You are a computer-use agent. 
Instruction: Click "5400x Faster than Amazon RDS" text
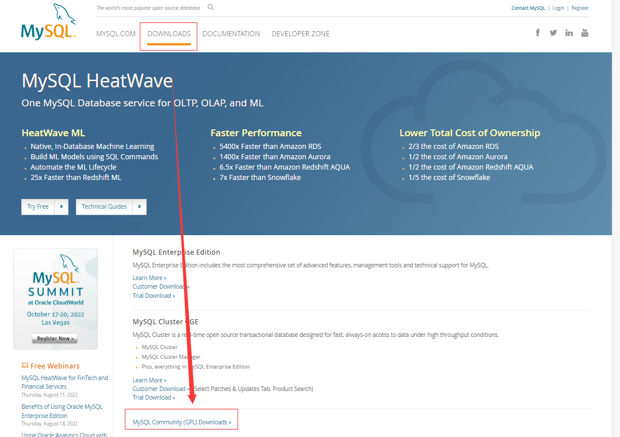click(x=270, y=146)
